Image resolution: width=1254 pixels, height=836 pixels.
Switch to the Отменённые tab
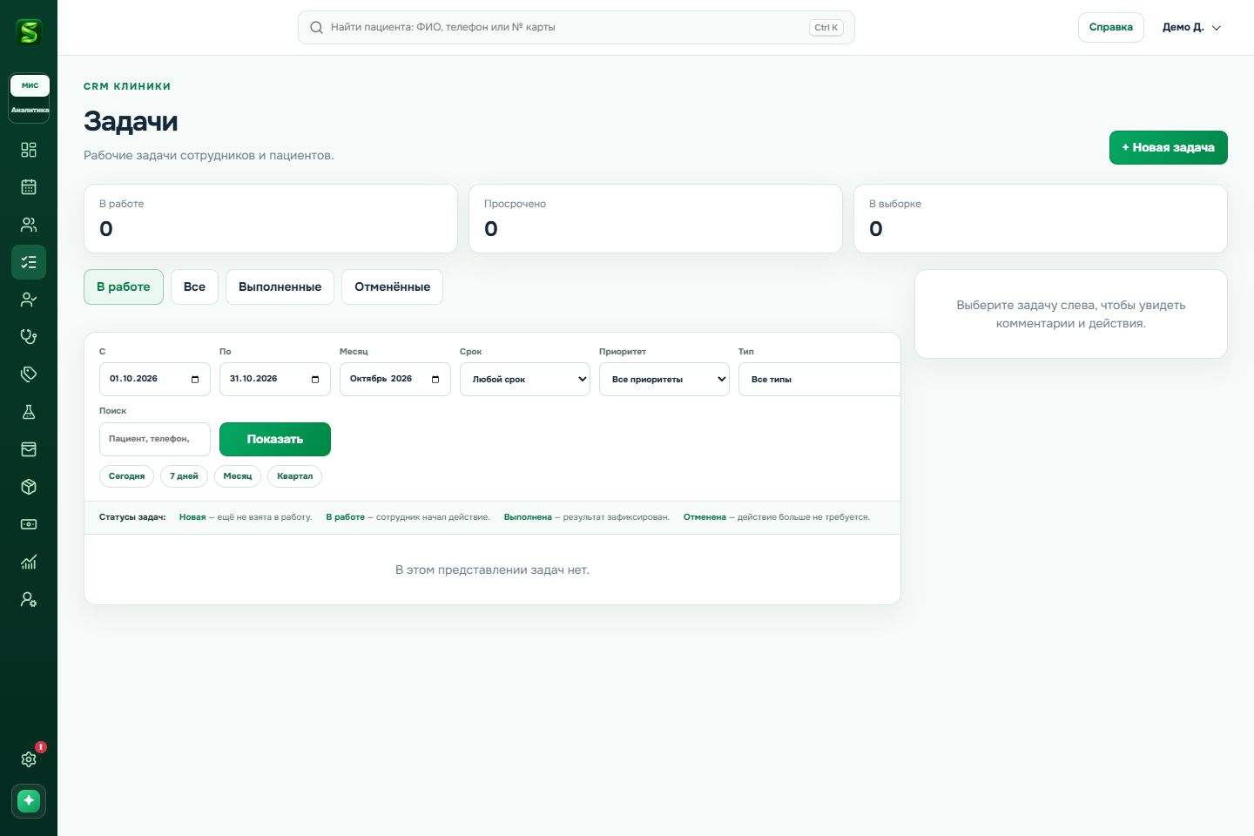click(x=392, y=287)
